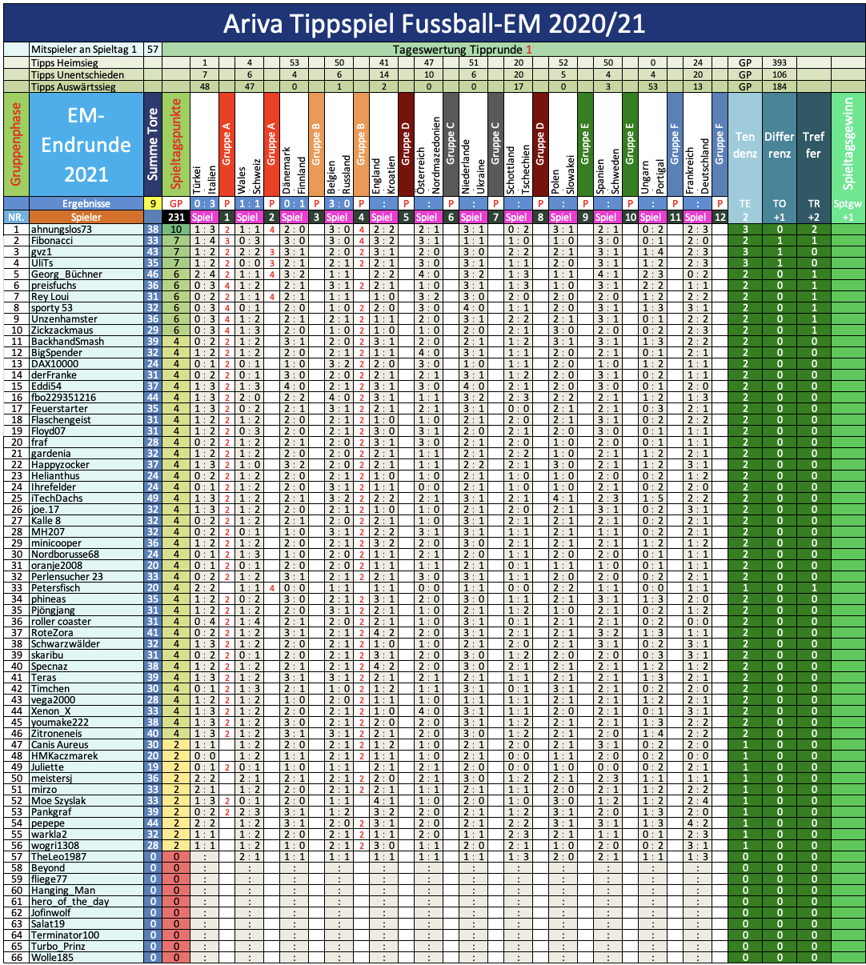The image size is (866, 965).
Task: Select player wogri1308
Action: click(x=86, y=846)
